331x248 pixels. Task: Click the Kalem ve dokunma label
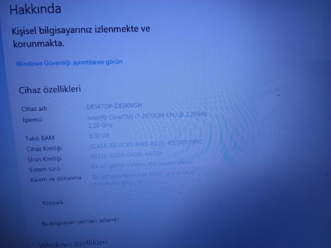[56, 178]
